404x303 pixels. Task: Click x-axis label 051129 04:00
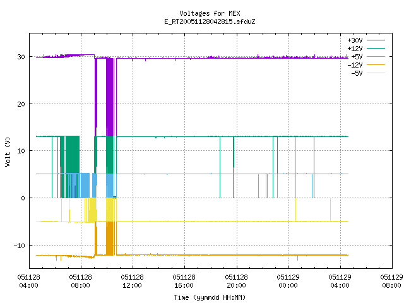click(340, 282)
